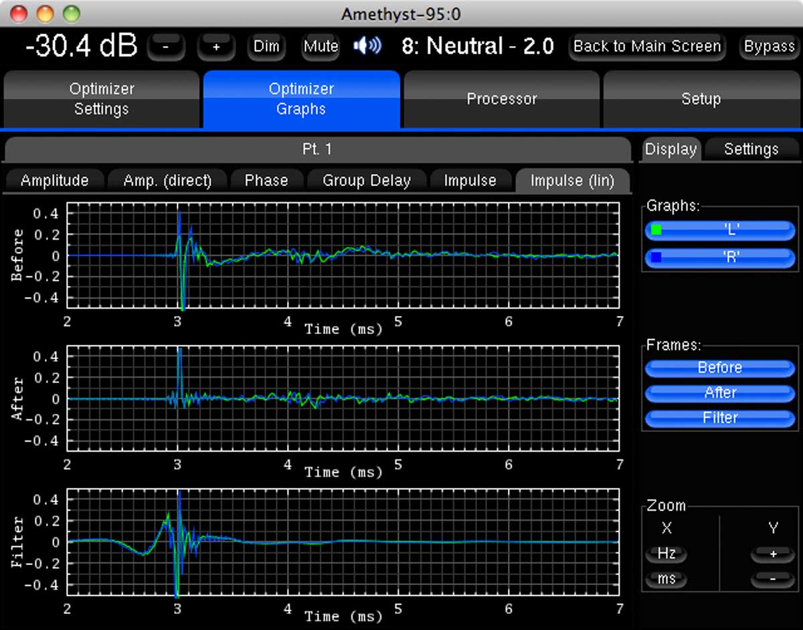
Task: Open the Settings side panel tab
Action: click(751, 149)
